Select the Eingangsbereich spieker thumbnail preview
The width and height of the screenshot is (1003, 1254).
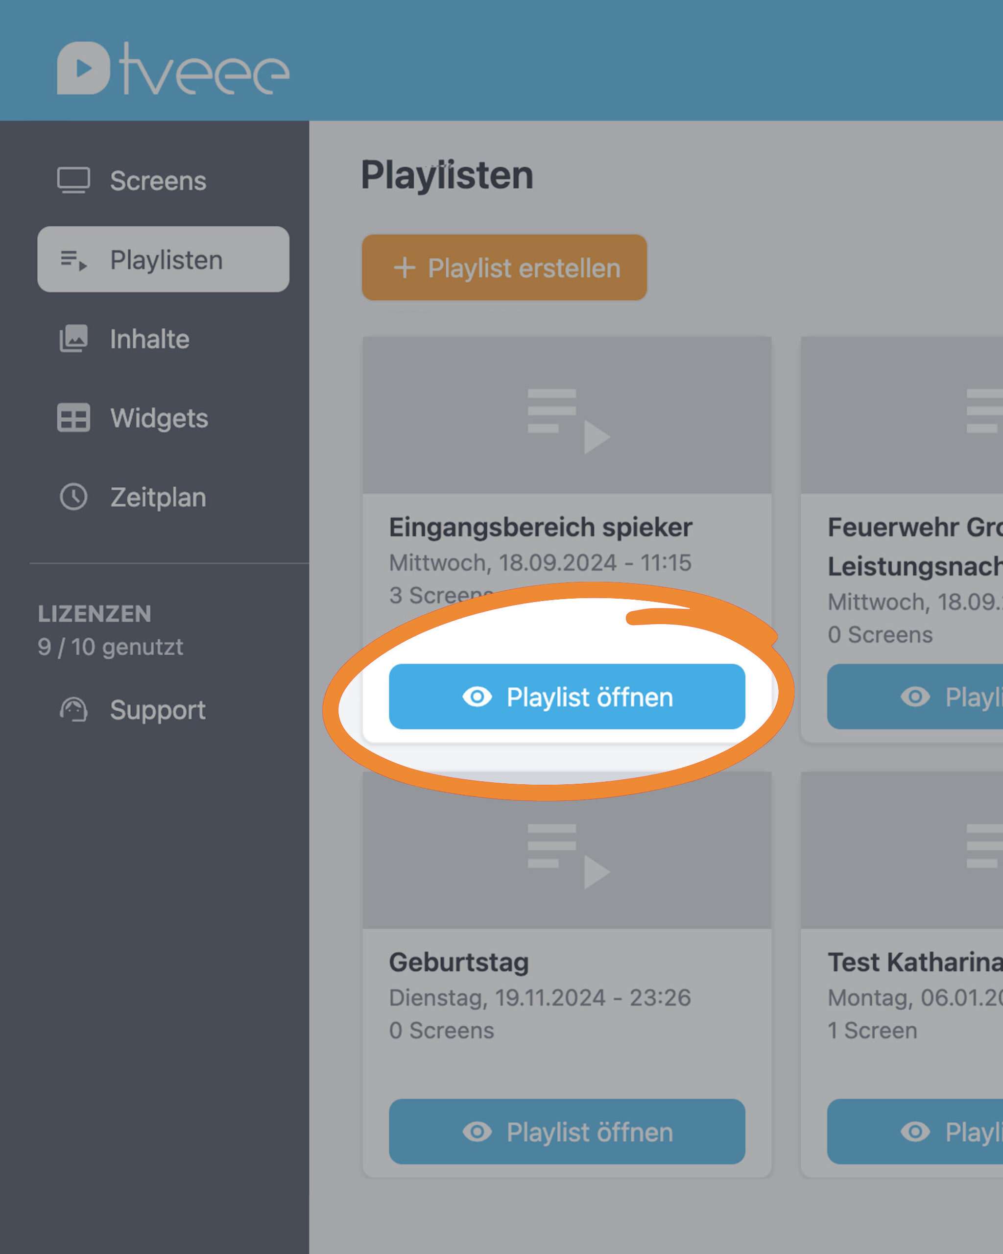pyautogui.click(x=567, y=415)
